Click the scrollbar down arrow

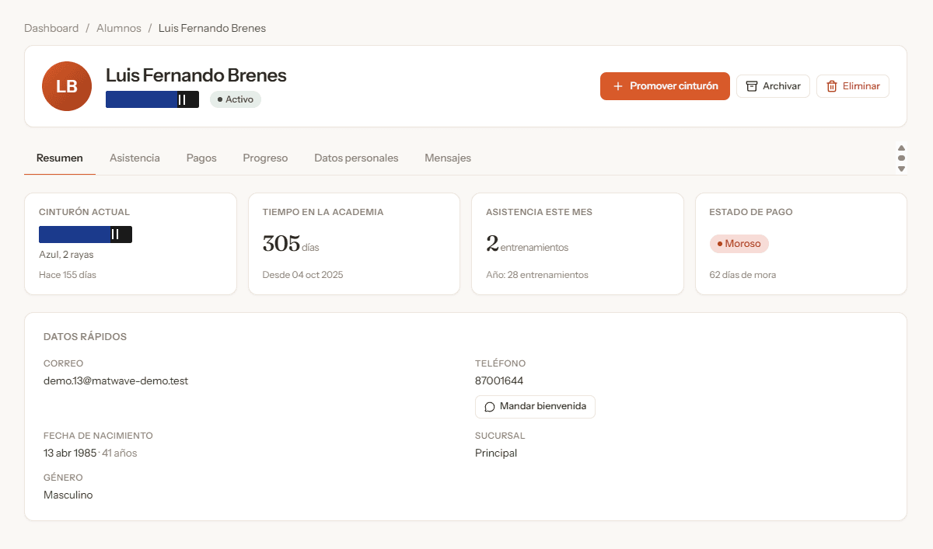901,169
